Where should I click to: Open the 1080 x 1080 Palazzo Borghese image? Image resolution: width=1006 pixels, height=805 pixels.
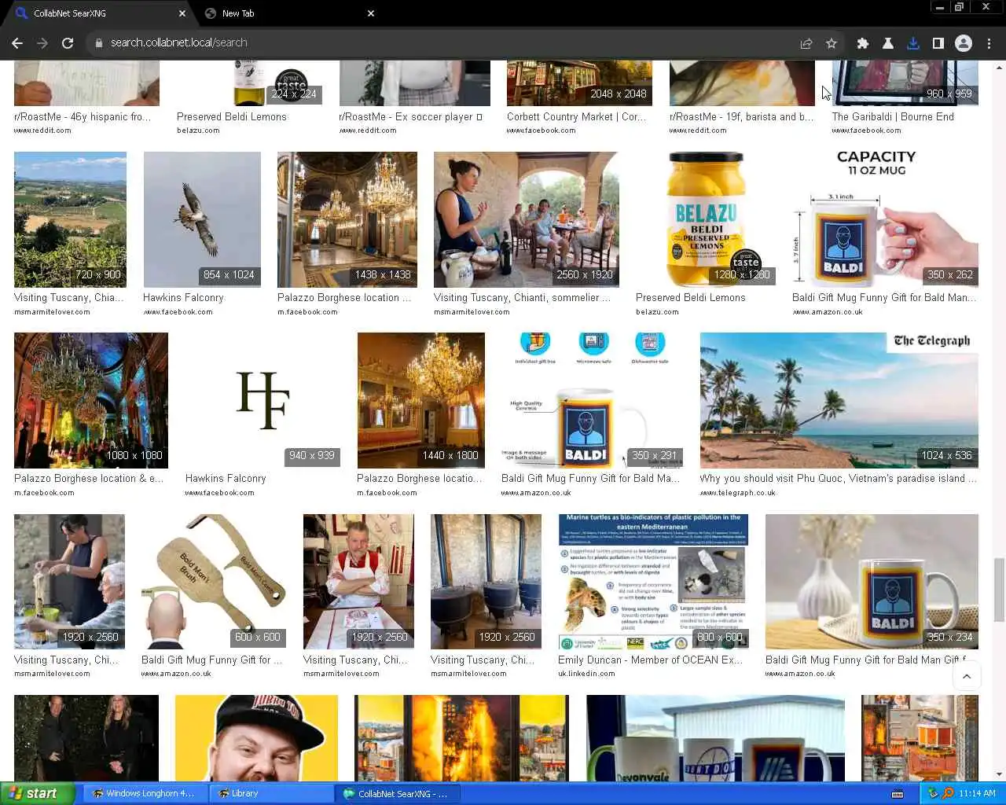[91, 400]
